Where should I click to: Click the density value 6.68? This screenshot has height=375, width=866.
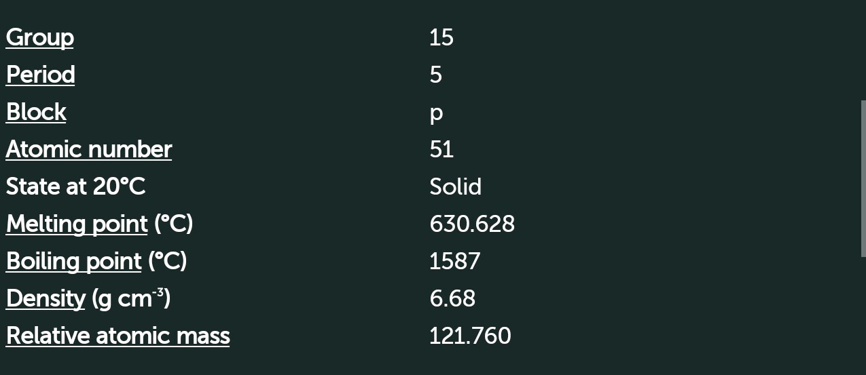(452, 298)
